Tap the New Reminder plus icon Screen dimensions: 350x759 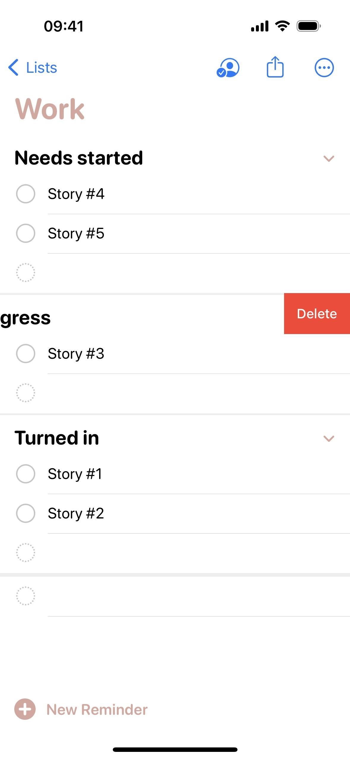tap(25, 709)
